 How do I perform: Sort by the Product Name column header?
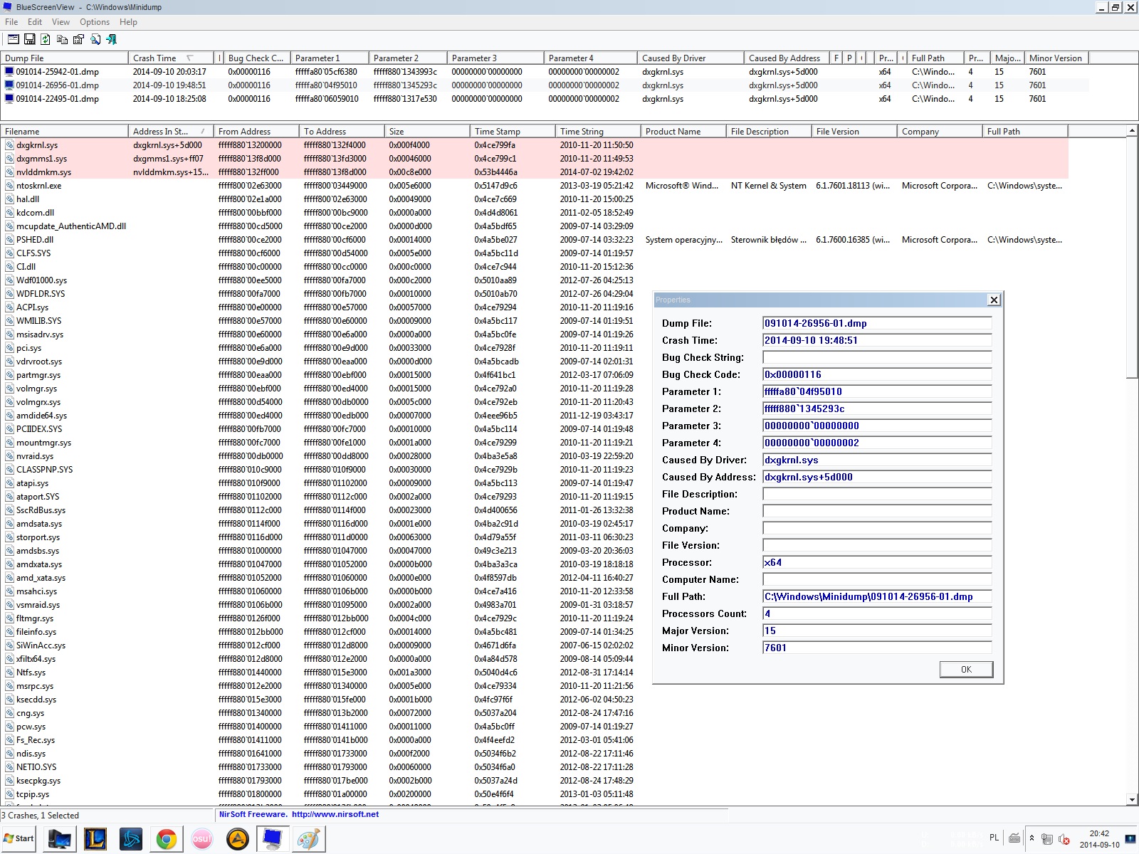point(683,132)
